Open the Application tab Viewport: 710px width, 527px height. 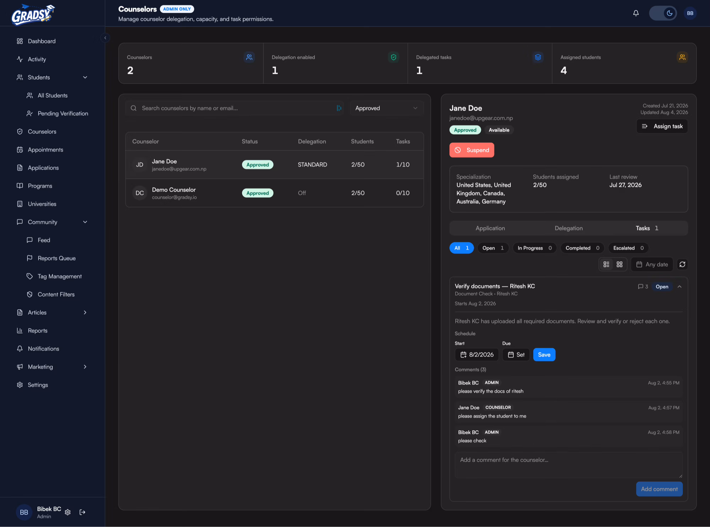point(490,228)
